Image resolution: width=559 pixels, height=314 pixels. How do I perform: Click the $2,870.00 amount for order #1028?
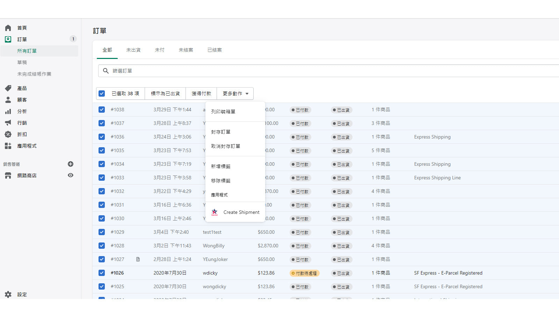click(268, 246)
